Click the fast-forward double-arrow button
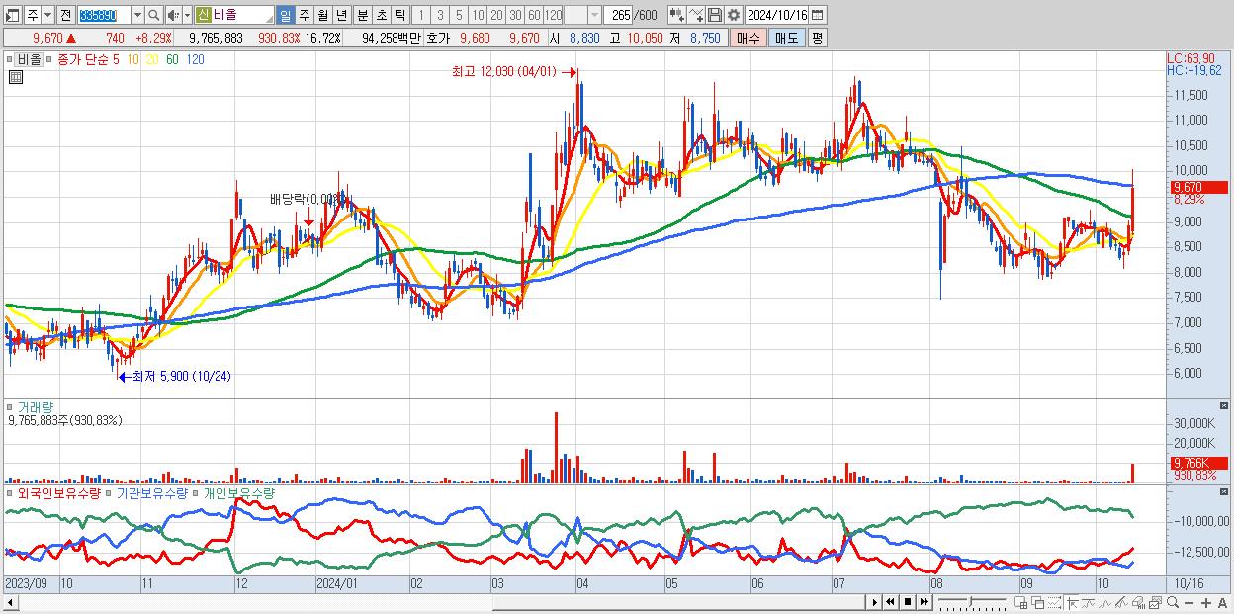1234x614 pixels. tap(924, 602)
